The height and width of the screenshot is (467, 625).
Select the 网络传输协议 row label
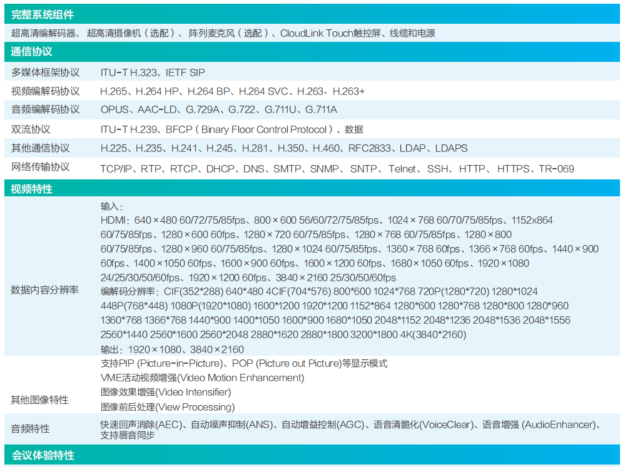click(41, 168)
